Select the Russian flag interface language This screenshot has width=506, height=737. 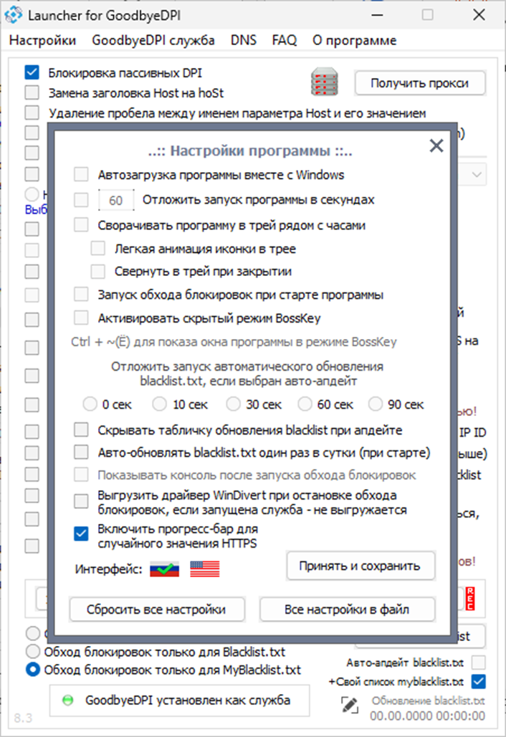click(164, 569)
